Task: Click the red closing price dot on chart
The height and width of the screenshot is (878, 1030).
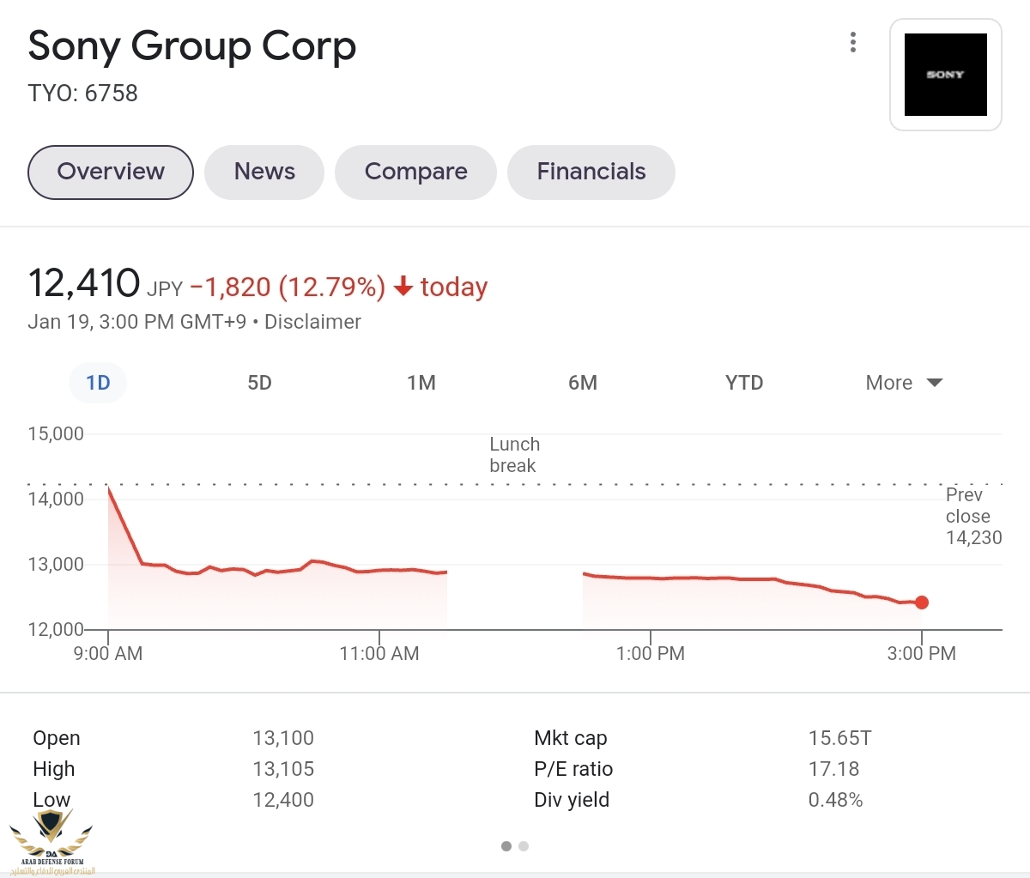Action: pos(922,602)
